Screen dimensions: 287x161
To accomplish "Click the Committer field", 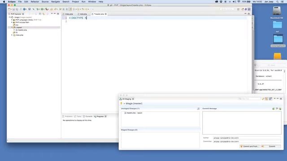I will (247, 141).
